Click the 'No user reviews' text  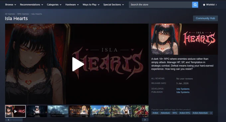click(x=184, y=79)
